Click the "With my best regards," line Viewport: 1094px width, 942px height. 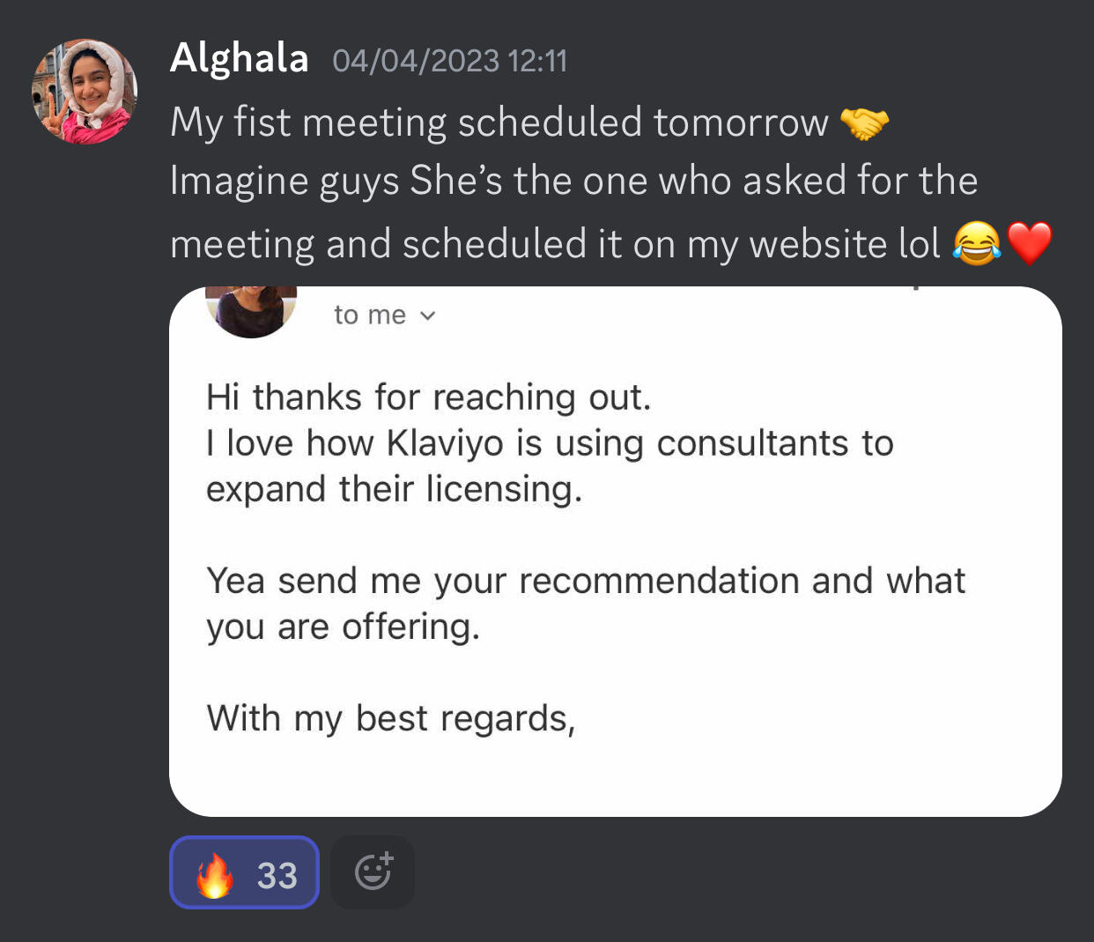(x=390, y=718)
